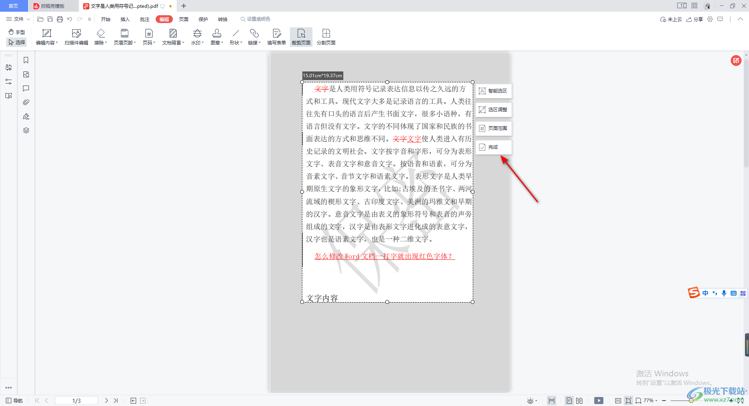This screenshot has width=749, height=406.
Task: Open the Edit Content (编辑内容) tool
Action: click(47, 37)
